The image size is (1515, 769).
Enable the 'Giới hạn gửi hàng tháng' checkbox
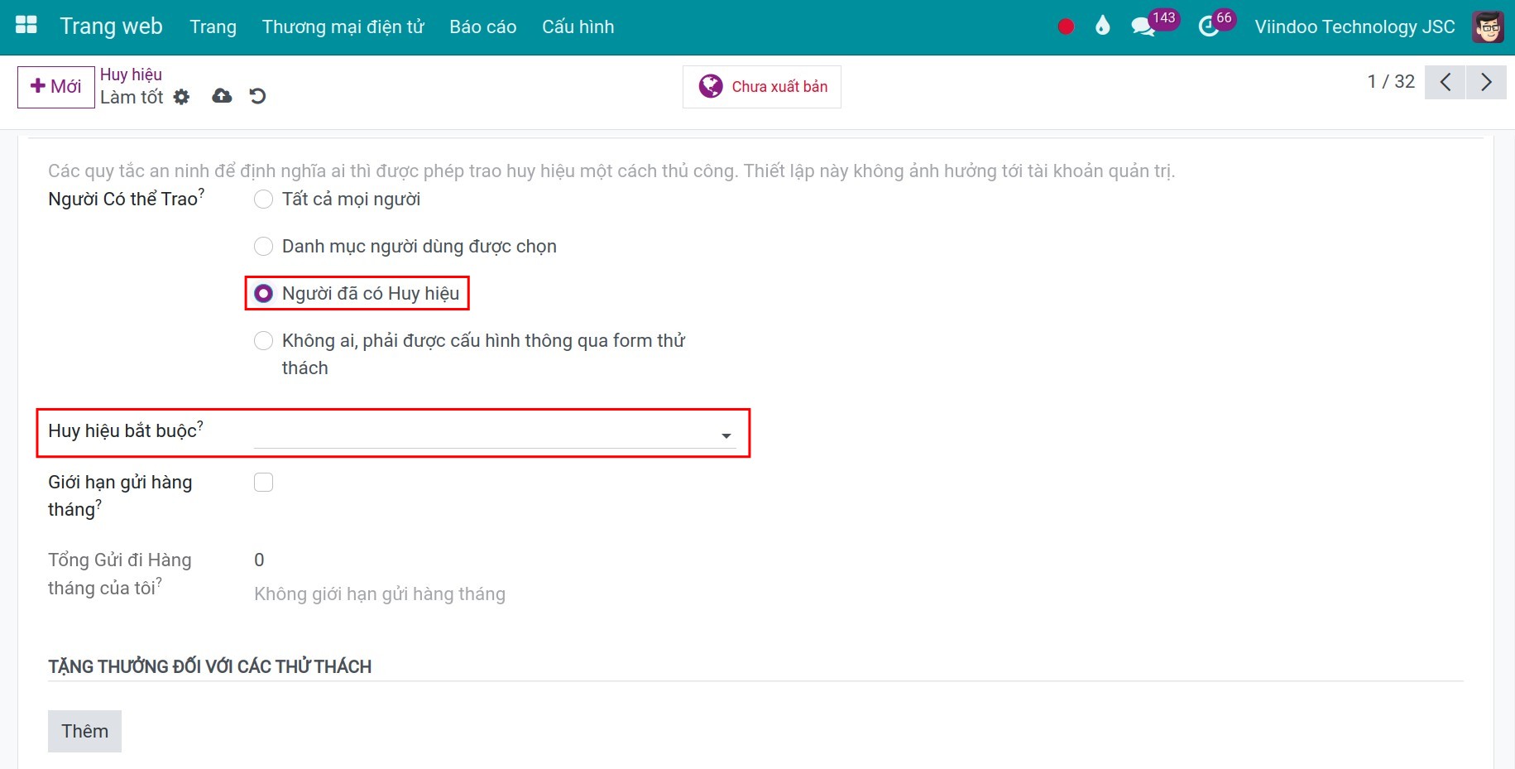click(263, 483)
